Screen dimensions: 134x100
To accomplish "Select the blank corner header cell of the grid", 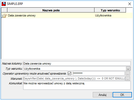I will coord(4,10).
